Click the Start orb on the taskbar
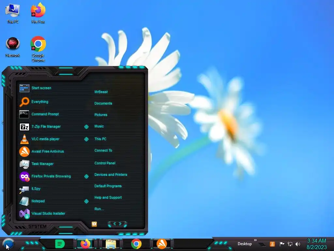334x251 pixels. (8, 244)
